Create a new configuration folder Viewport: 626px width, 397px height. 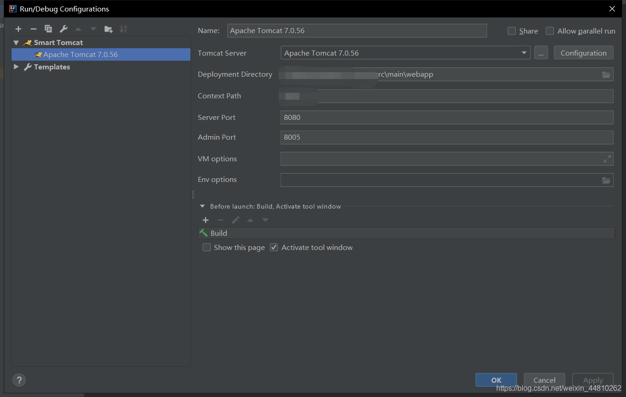pos(109,29)
